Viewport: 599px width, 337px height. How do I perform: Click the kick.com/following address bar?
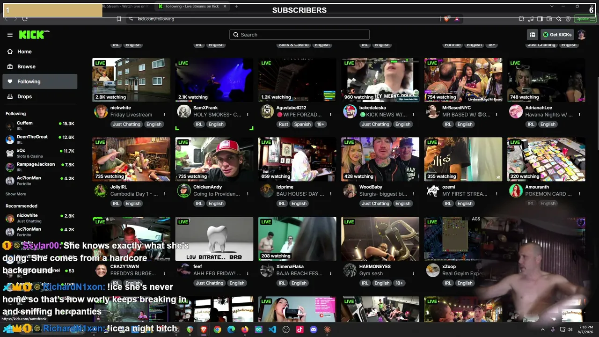[x=281, y=19]
